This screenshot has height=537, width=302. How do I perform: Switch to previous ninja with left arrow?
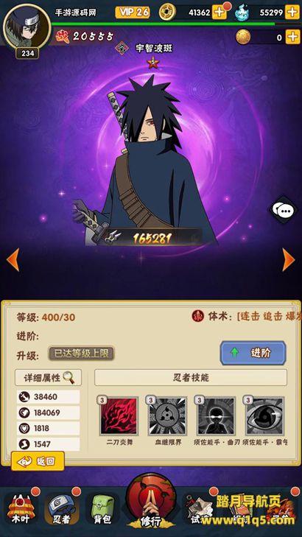(13, 260)
